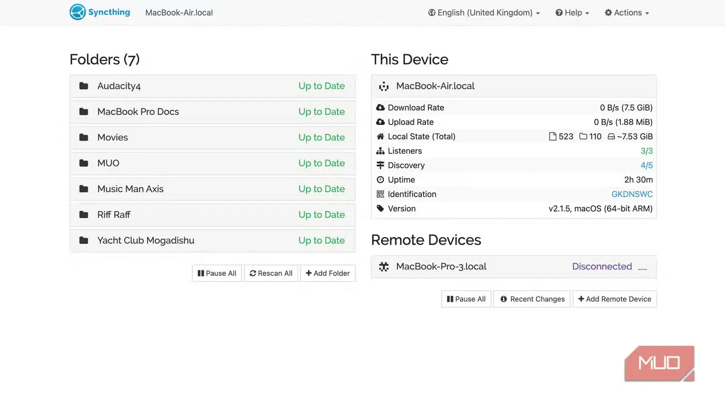Click the QR code icon beside Identification
Image resolution: width=725 pixels, height=412 pixels.
tap(380, 194)
